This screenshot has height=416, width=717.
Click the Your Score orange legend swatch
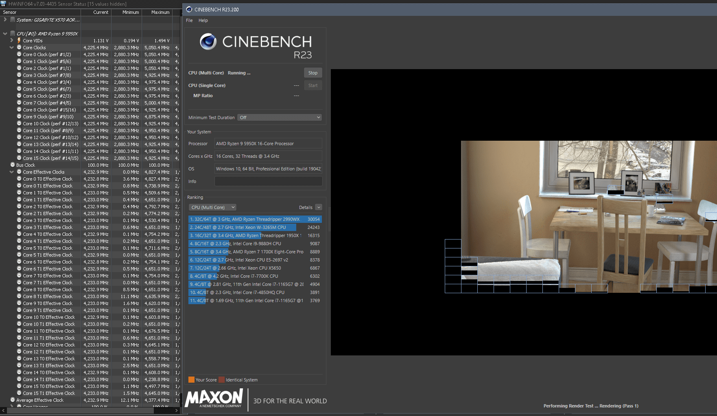coord(191,380)
